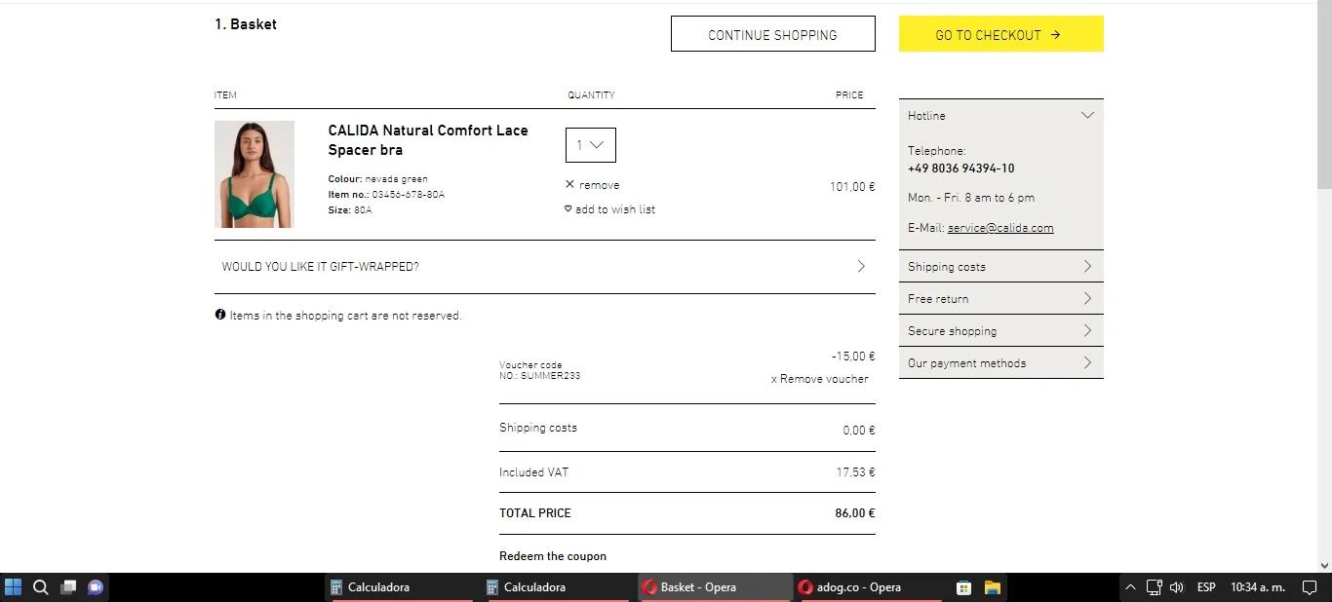This screenshot has width=1332, height=602.
Task: Click the voucher number SUMMER233 text
Action: 540,376
